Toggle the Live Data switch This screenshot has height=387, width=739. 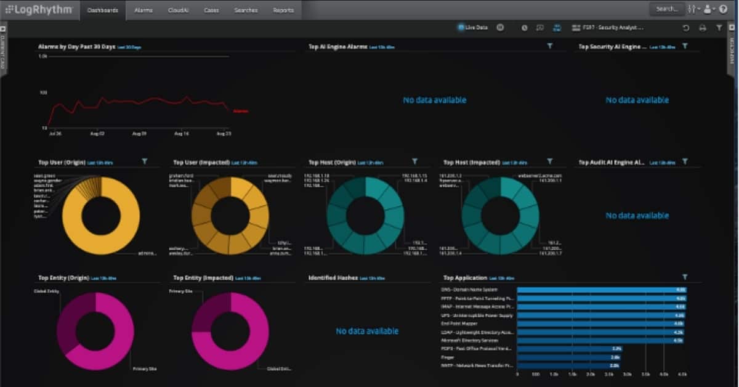tap(460, 28)
